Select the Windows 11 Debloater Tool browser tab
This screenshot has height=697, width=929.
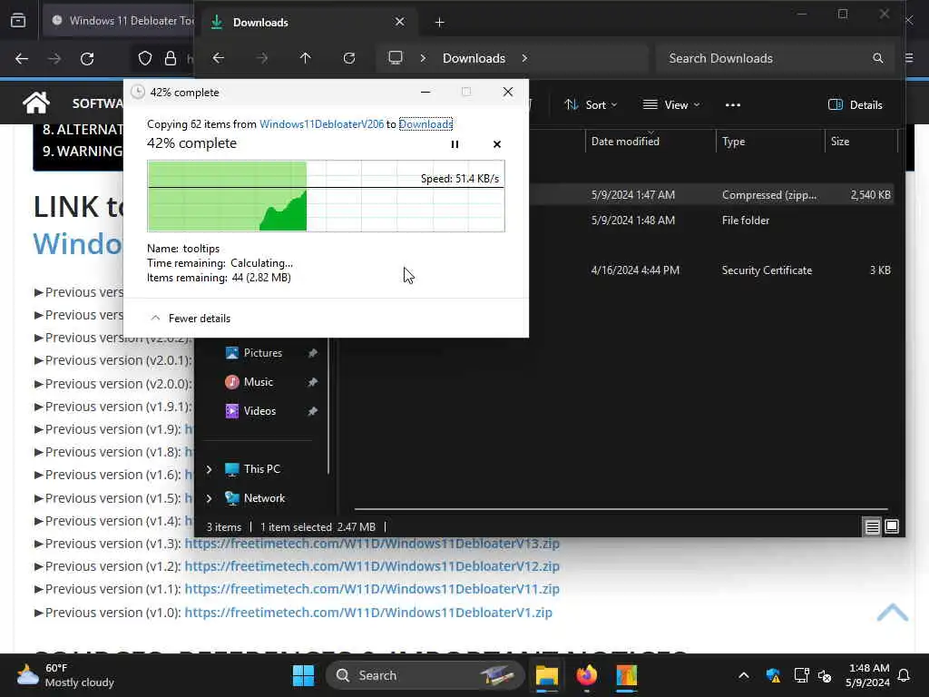[119, 21]
